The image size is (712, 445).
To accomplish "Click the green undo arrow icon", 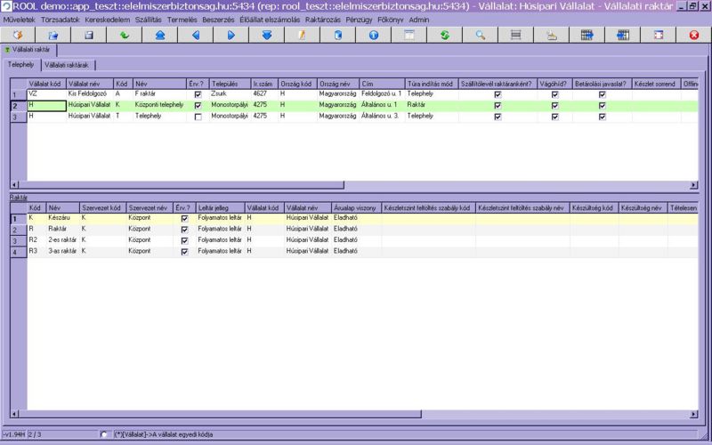I will pos(125,36).
